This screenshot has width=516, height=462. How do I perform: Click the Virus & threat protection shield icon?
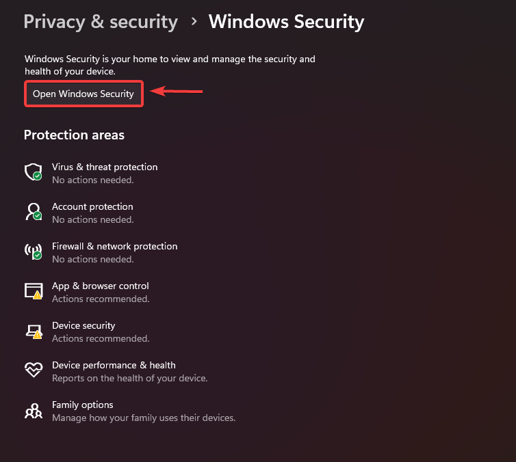33,172
